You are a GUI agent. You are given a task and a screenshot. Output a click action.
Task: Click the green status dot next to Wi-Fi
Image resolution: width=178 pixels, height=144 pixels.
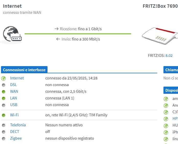[x=4, y=115]
